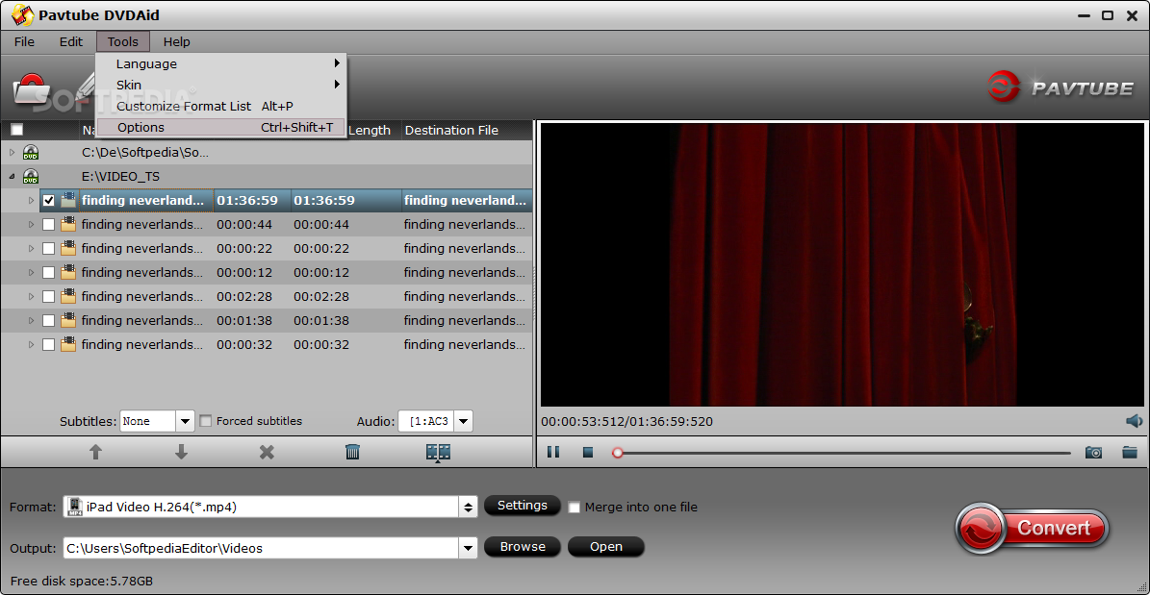Click the DVD icon for E:\VIDEO_TS

(31, 177)
